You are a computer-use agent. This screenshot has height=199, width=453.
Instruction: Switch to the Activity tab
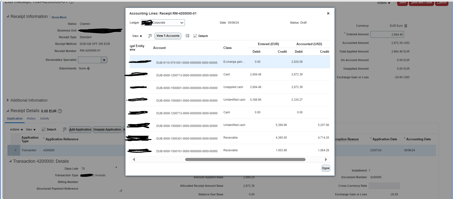tap(44, 118)
